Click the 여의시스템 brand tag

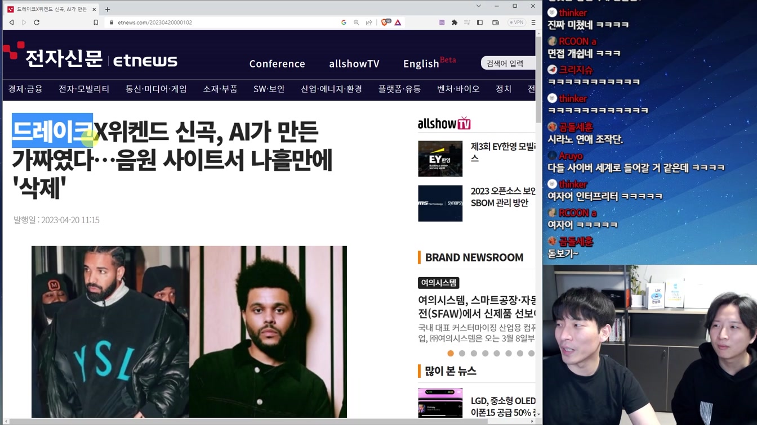[439, 283]
